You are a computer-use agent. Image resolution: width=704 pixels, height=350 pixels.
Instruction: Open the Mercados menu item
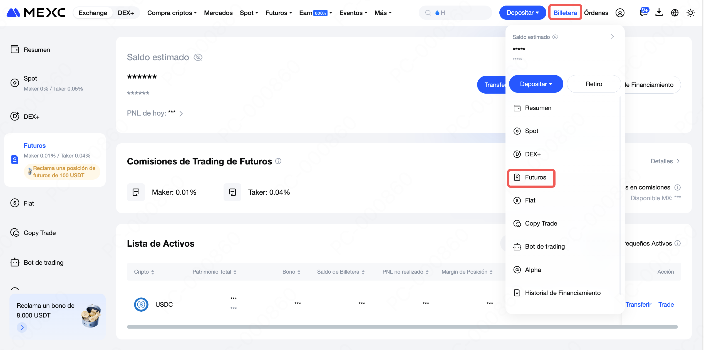(218, 13)
